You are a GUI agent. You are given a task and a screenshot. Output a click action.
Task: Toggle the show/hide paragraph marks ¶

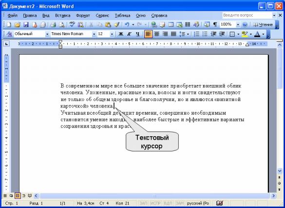(x=215, y=24)
